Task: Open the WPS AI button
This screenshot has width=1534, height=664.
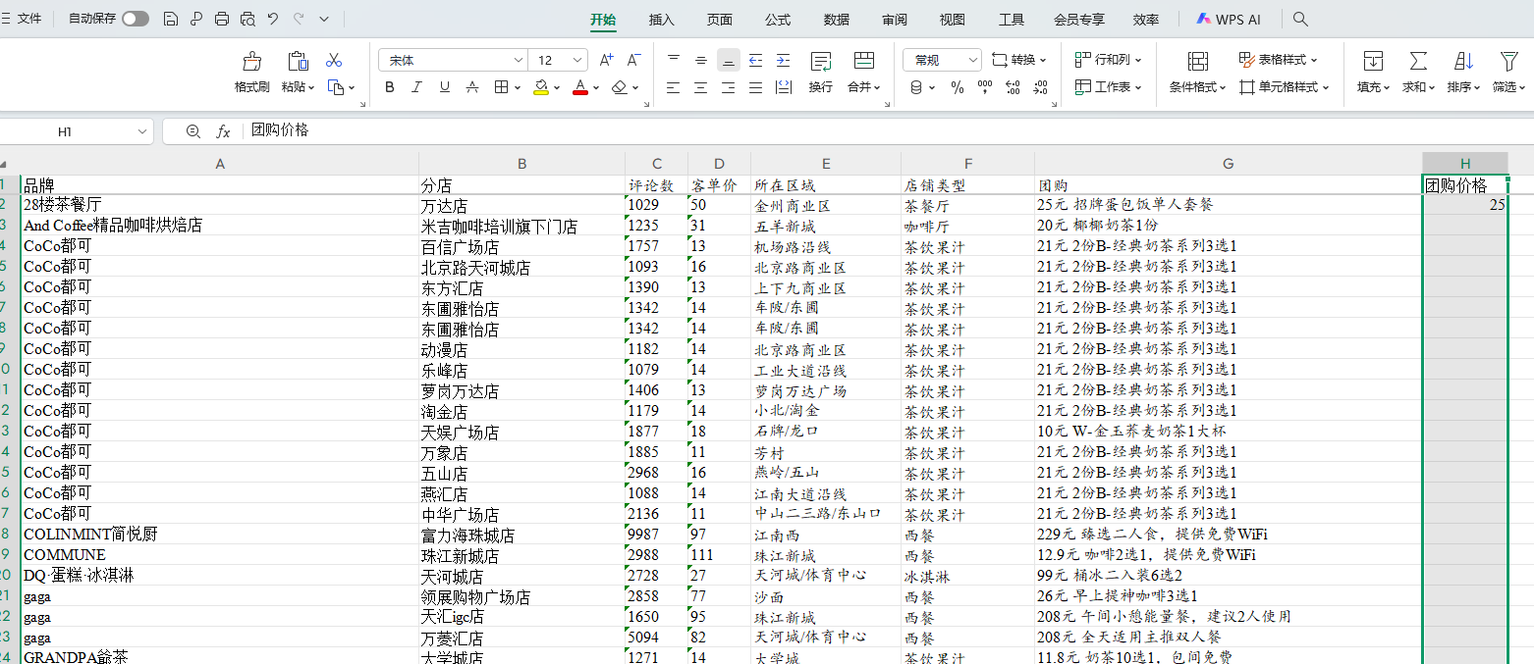Action: click(1229, 20)
